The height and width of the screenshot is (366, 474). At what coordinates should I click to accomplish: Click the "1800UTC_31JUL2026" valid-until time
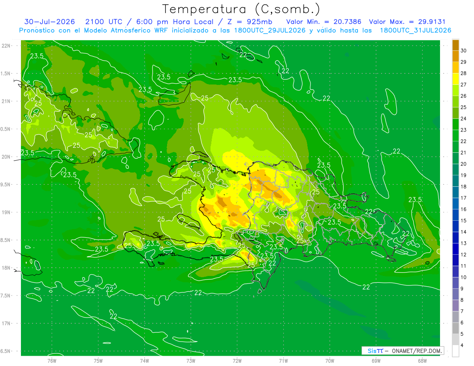pyautogui.click(x=416, y=30)
